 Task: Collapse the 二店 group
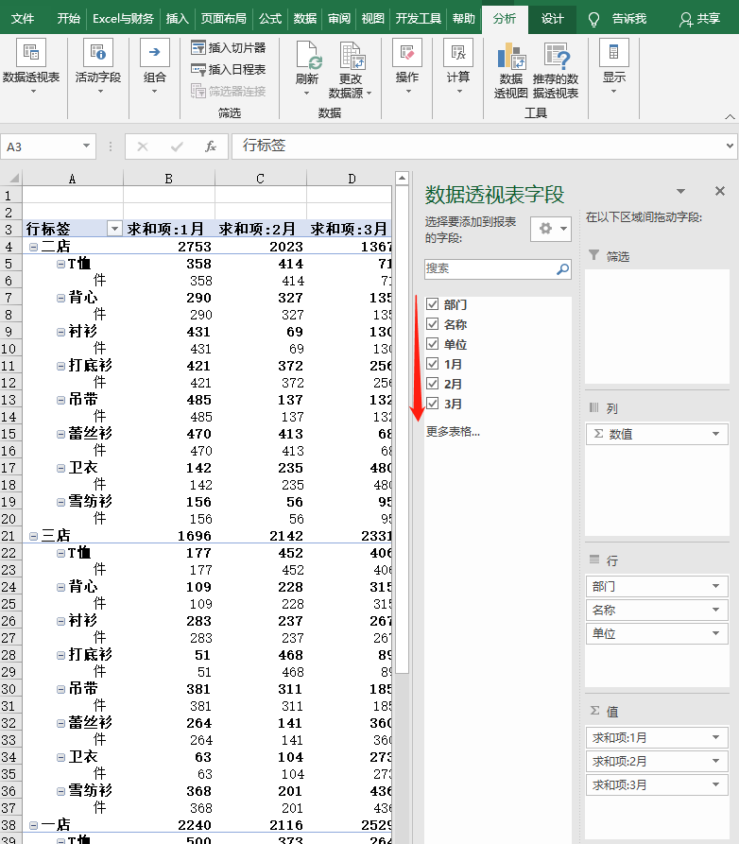pyautogui.click(x=33, y=247)
